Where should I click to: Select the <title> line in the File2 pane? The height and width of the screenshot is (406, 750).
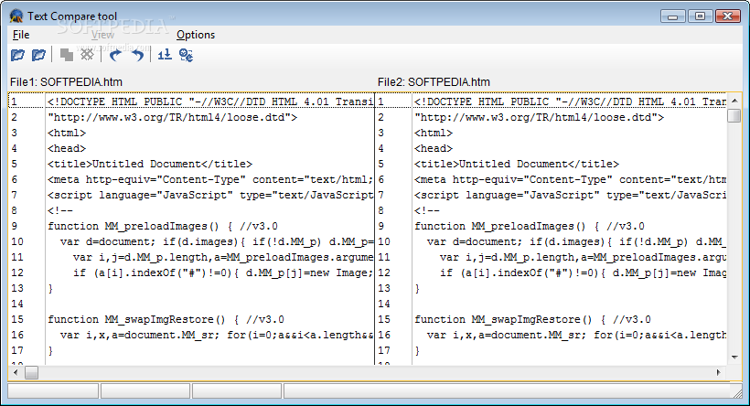(x=517, y=164)
